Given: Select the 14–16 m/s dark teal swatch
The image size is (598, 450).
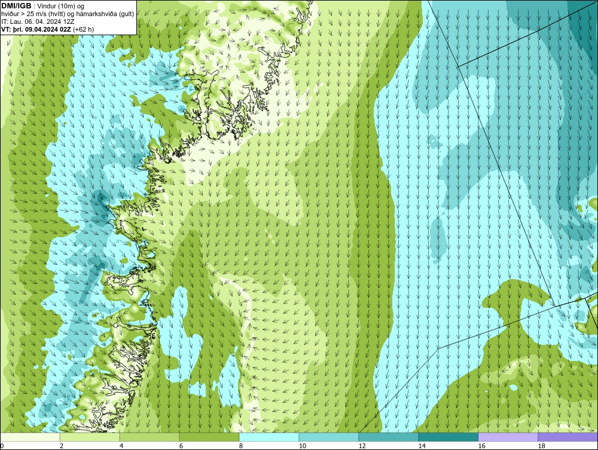Looking at the screenshot, I should (x=448, y=437).
